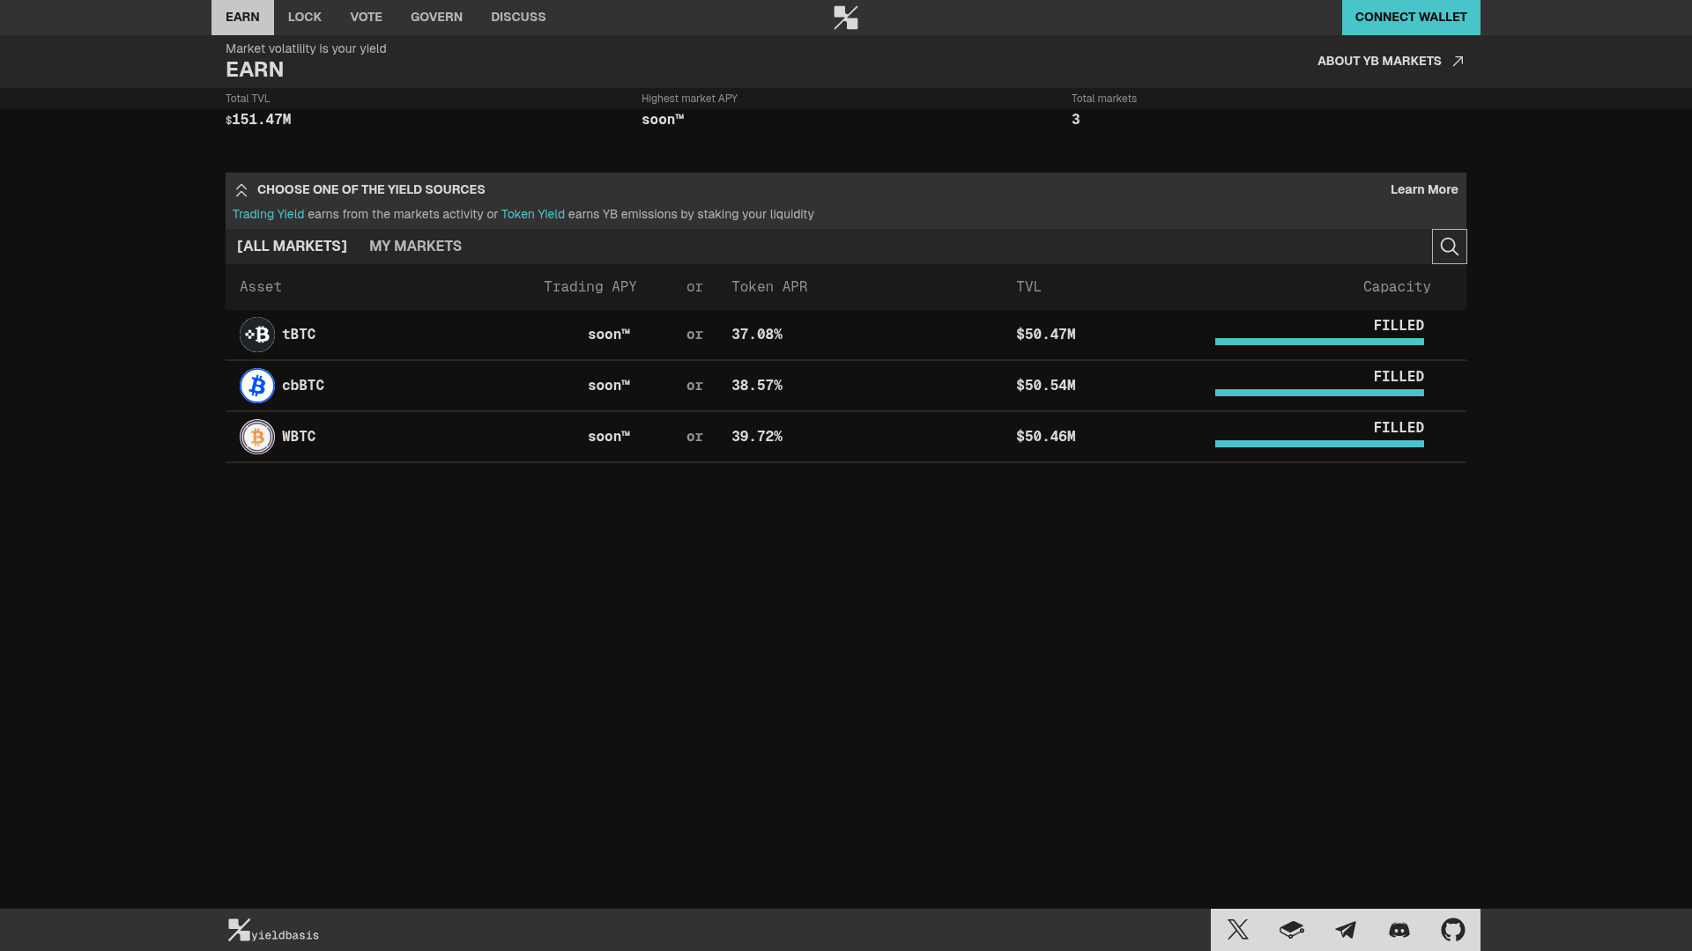The height and width of the screenshot is (951, 1692).
Task: Click the search magnifier icon
Action: pyautogui.click(x=1449, y=247)
